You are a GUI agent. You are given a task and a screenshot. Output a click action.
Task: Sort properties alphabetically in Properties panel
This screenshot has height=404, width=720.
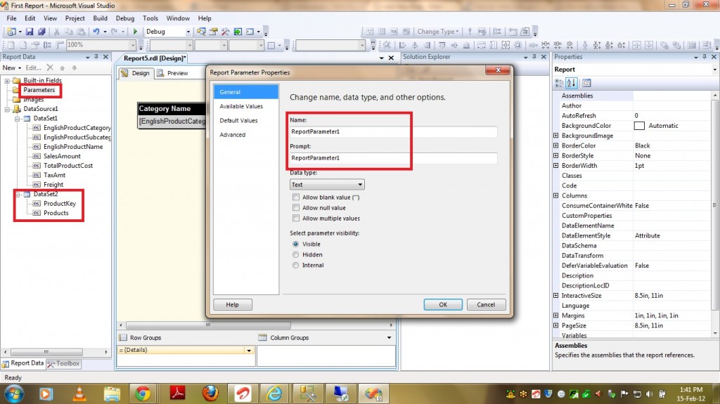click(572, 83)
